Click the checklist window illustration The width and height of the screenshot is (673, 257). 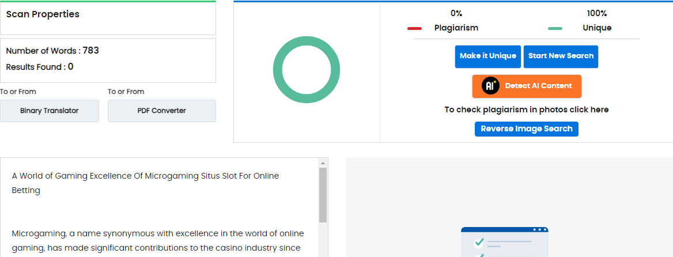tap(505, 242)
